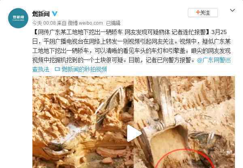Viewport: 243px width, 168px height.
Task: Click the text 平阴广播电视台 in the post
Action: click(x=63, y=42)
